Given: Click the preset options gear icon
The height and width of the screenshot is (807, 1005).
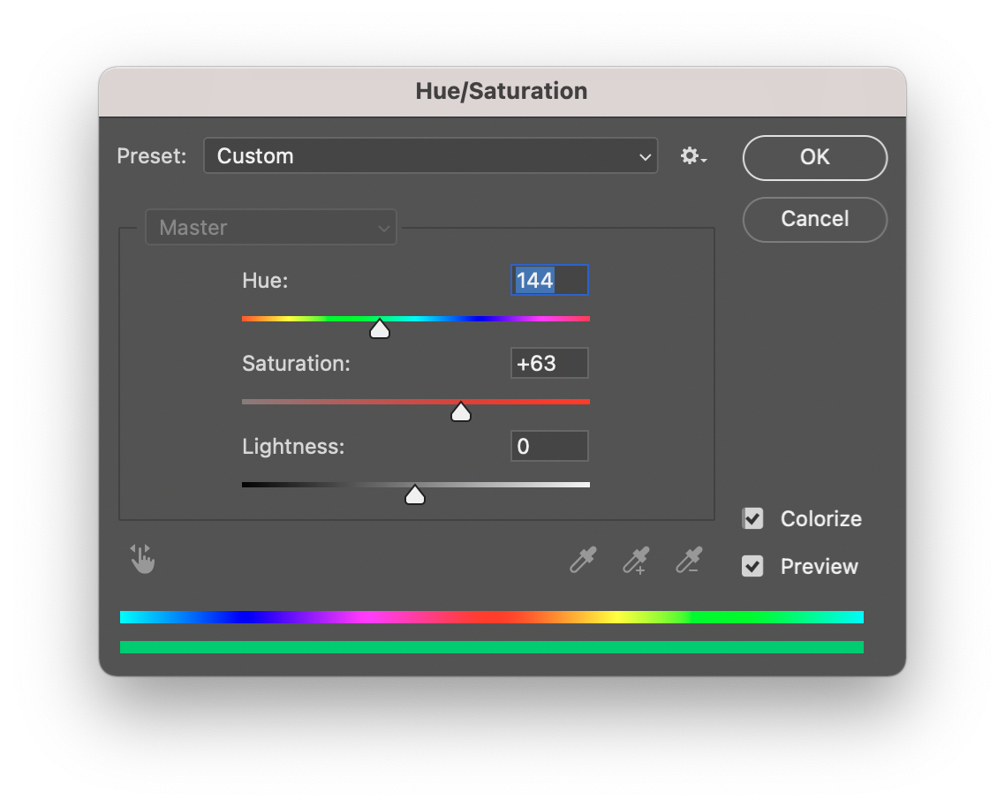Looking at the screenshot, I should click(693, 155).
